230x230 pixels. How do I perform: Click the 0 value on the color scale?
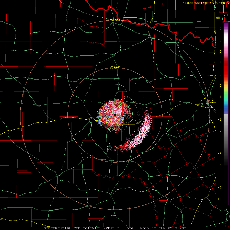pos(221,108)
